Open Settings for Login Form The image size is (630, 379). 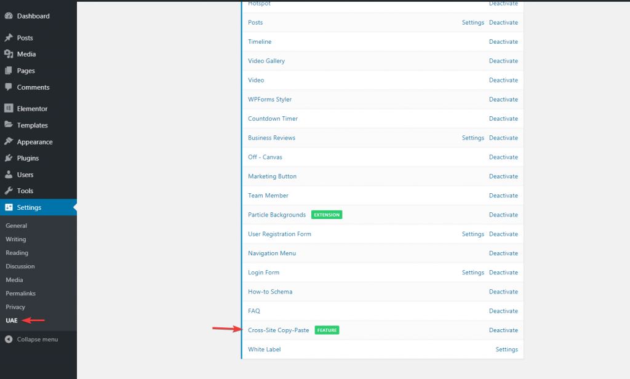point(472,273)
